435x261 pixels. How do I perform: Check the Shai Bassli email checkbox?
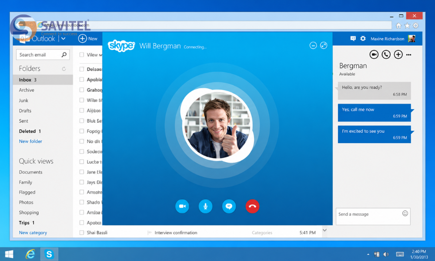82,233
